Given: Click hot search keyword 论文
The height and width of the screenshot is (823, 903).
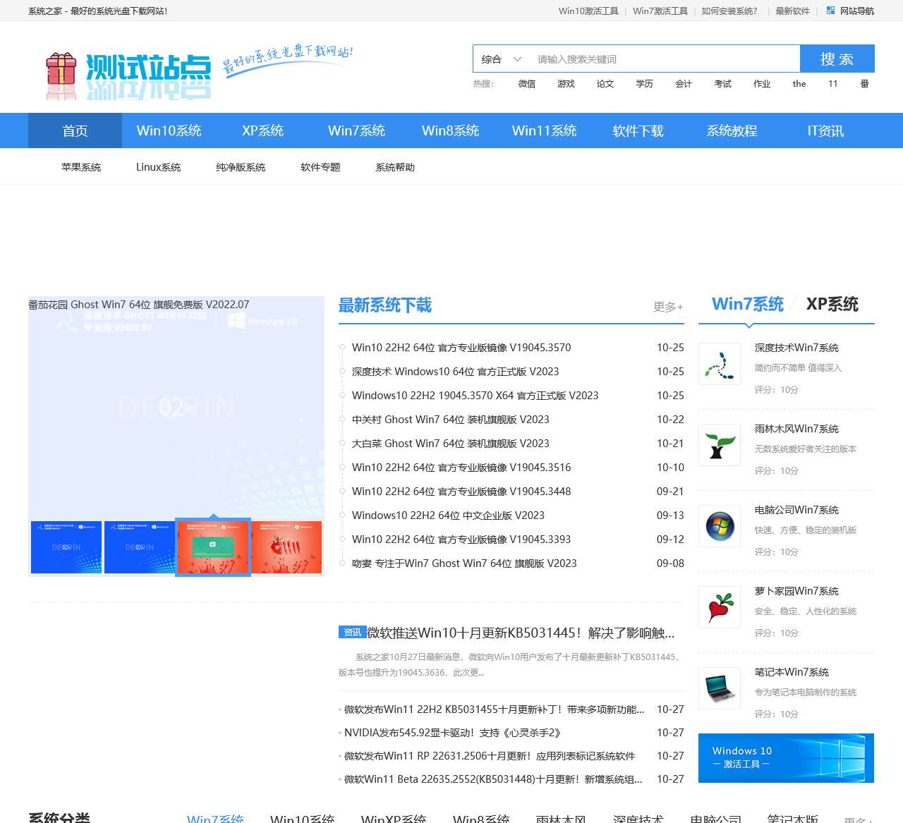Looking at the screenshot, I should click(x=605, y=84).
